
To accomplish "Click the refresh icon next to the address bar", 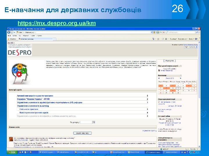I will (161, 32).
